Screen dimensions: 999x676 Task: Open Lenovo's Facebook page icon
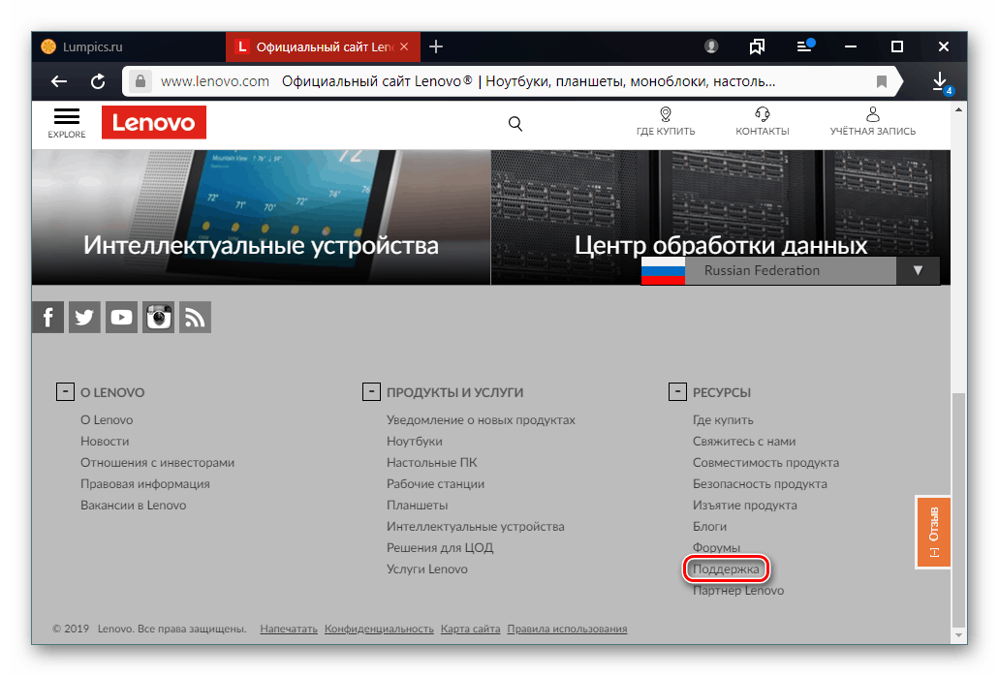pos(47,317)
